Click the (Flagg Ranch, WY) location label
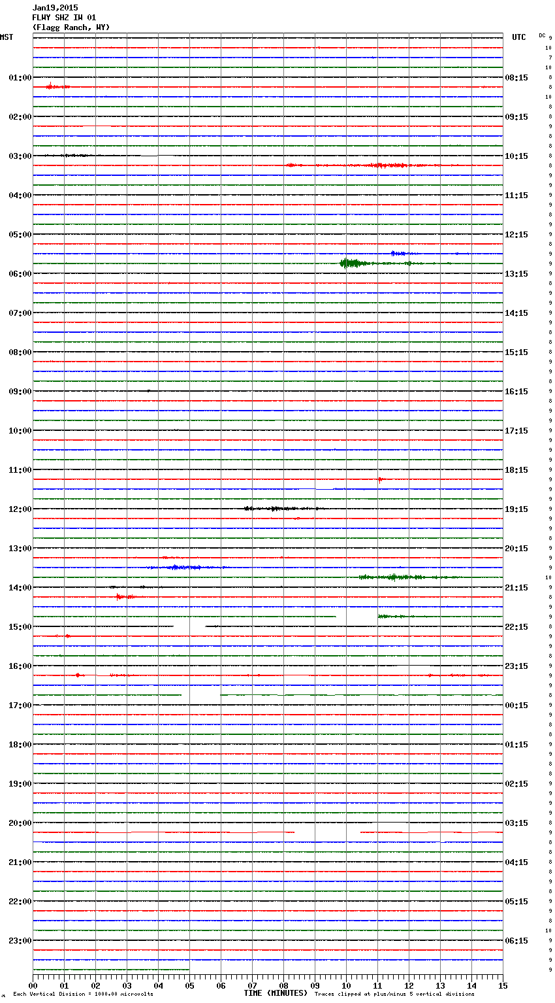Viewport: 555px width, 1003px height. point(71,27)
